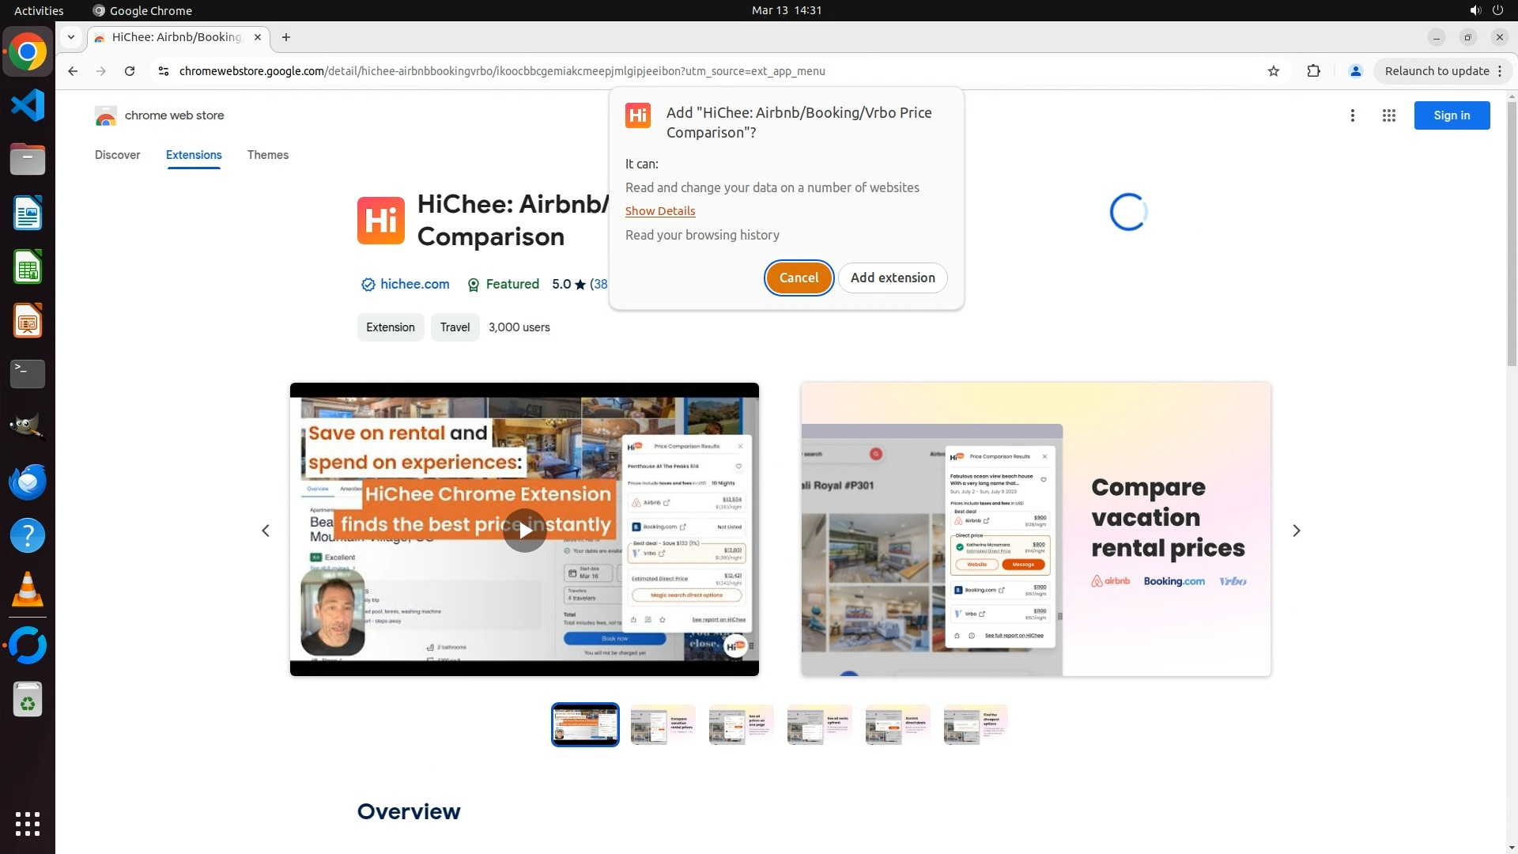Bookmark this page with the star icon

(x=1273, y=71)
